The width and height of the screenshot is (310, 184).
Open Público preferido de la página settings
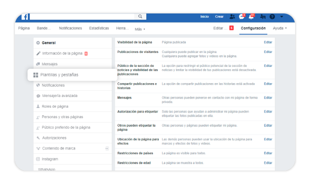72,127
